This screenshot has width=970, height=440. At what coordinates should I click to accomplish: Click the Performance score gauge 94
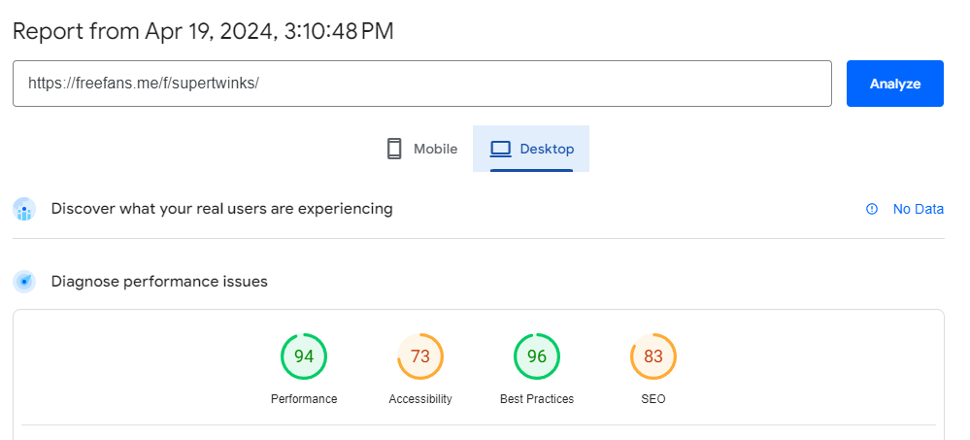(x=304, y=356)
